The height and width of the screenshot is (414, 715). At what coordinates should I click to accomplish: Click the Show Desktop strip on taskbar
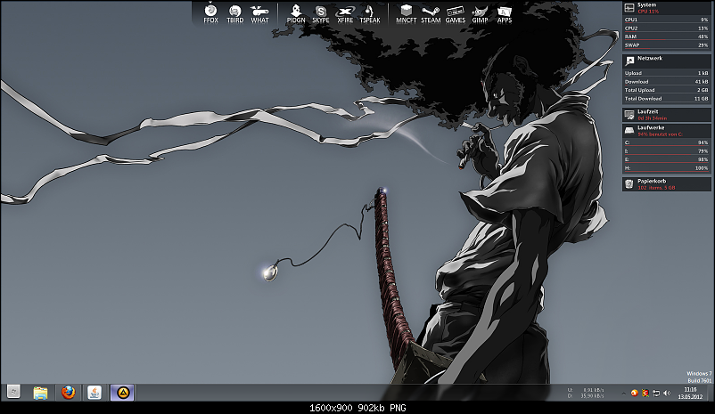[x=710, y=393]
